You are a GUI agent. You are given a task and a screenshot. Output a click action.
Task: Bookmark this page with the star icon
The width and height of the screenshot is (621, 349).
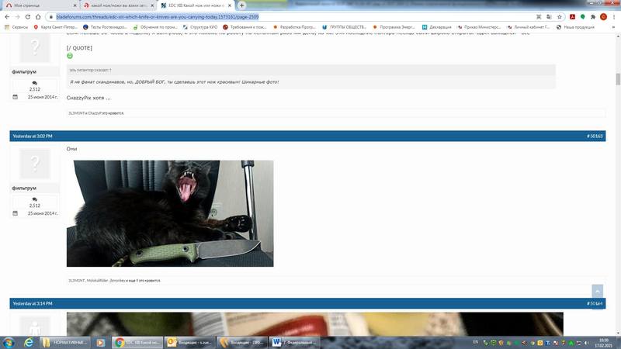pos(559,17)
